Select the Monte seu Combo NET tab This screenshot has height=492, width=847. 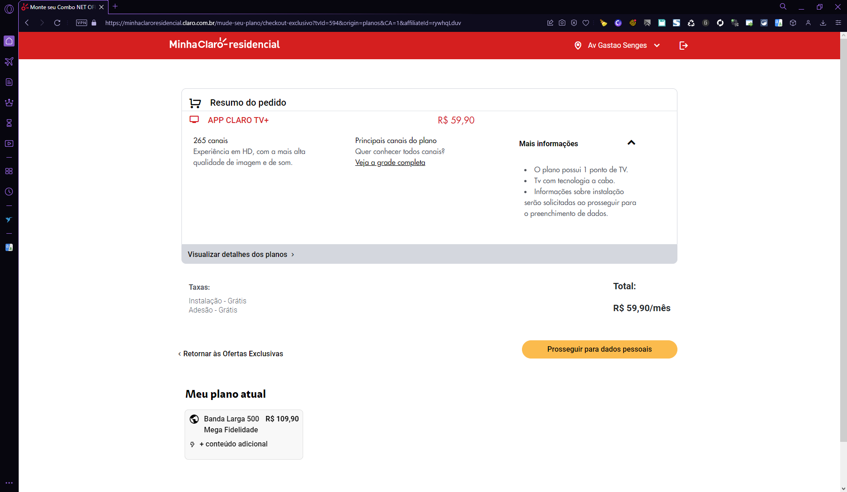point(63,7)
